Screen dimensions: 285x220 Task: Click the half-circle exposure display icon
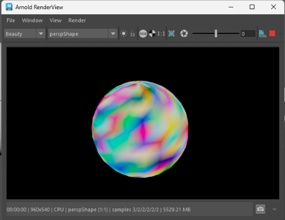pos(152,34)
